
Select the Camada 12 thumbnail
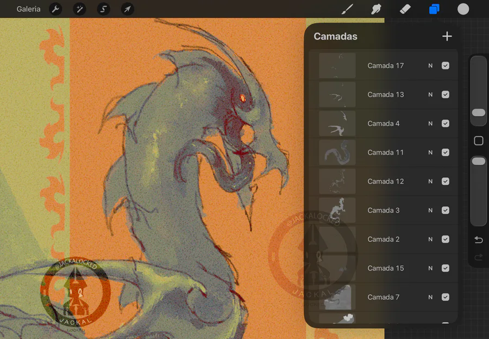[337, 181]
